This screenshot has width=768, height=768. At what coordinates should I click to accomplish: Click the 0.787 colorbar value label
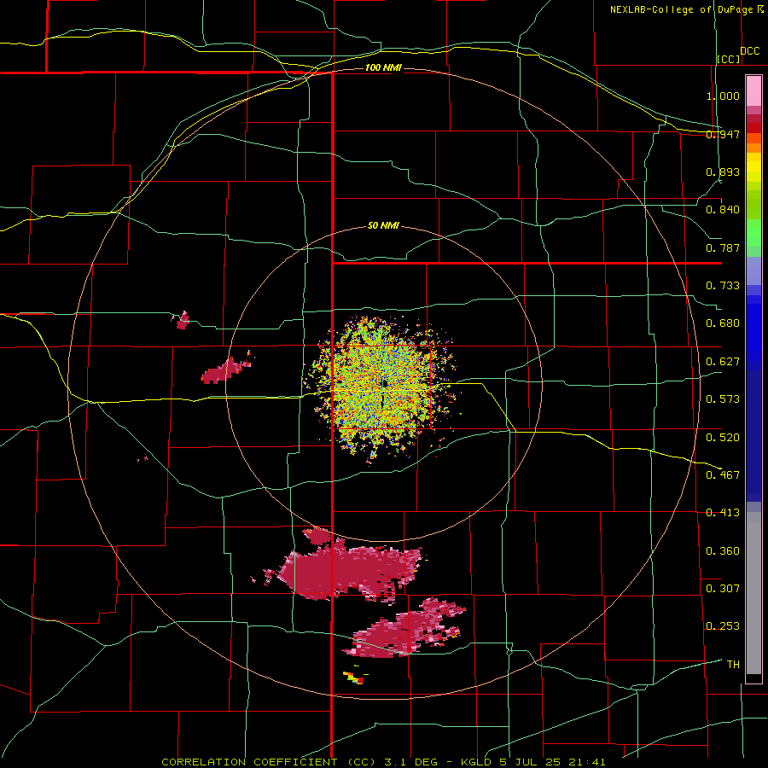click(723, 247)
